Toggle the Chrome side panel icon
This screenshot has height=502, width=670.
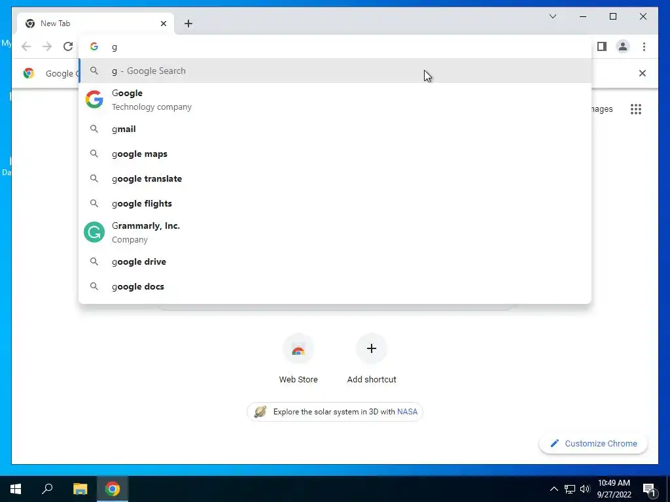point(602,46)
